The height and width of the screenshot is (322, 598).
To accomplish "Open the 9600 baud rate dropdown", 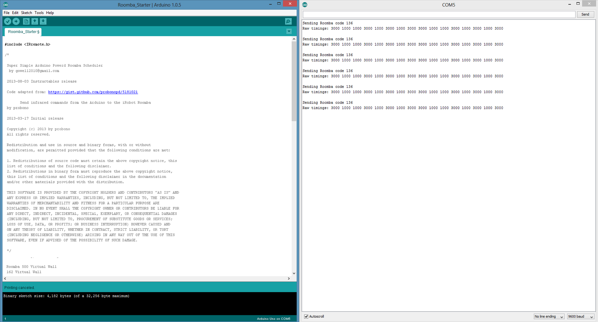I will pos(581,316).
